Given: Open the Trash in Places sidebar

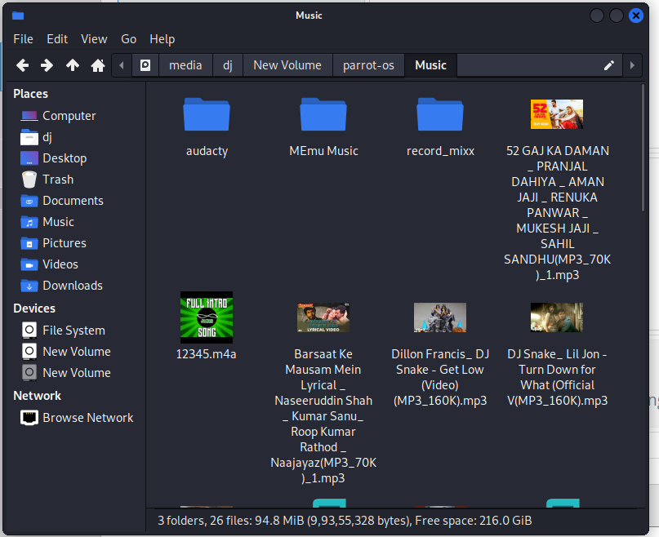Looking at the screenshot, I should [x=57, y=180].
